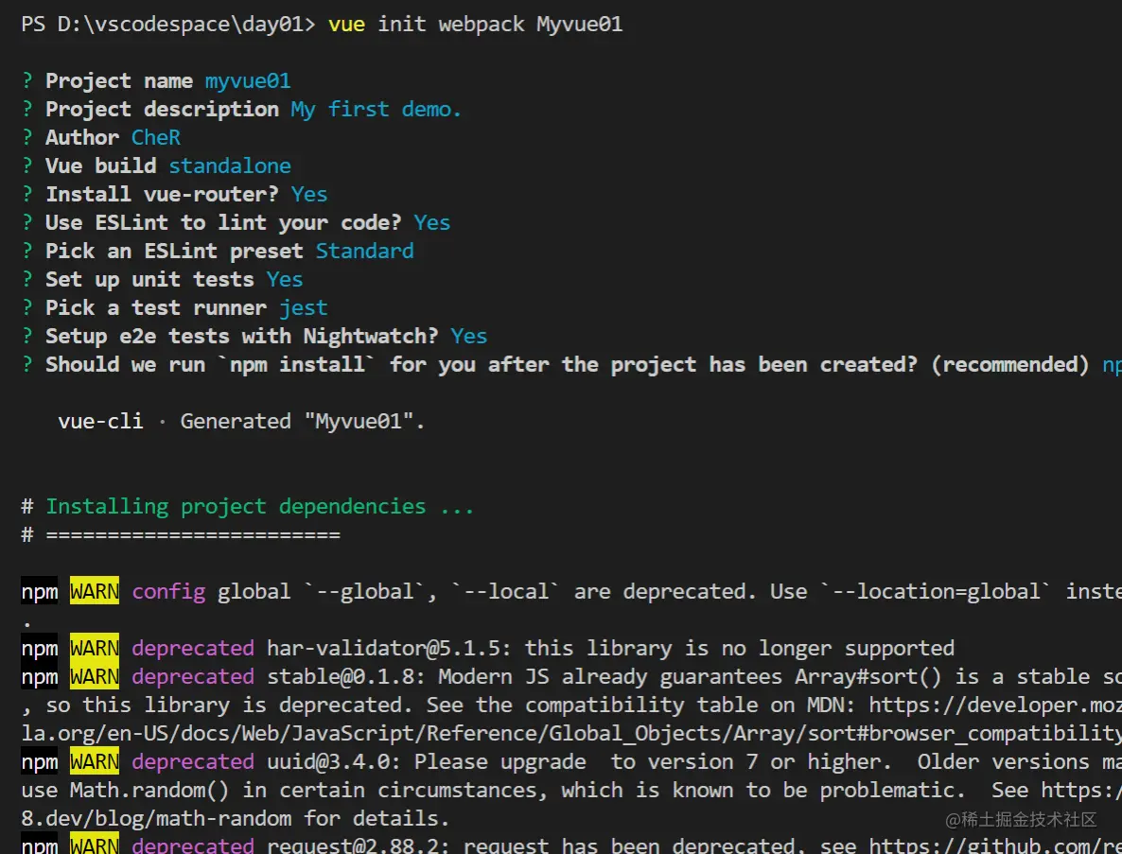The image size is (1122, 854).
Task: Click the description 'My first demo.'
Action: point(376,110)
